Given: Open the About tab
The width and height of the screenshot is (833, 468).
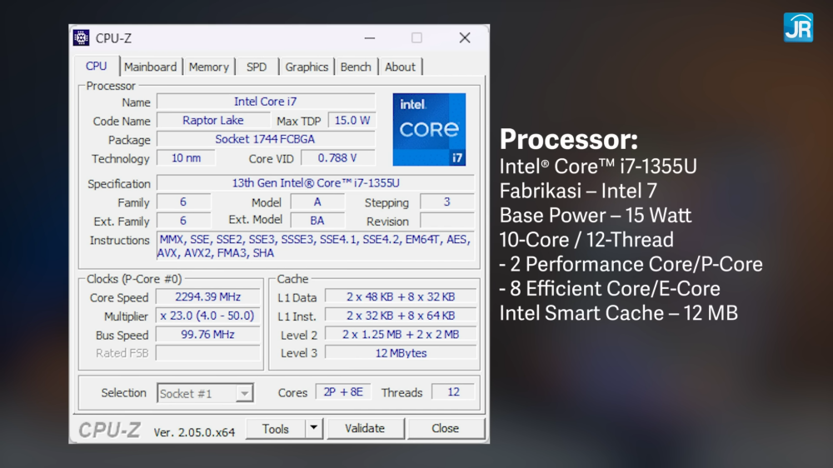Looking at the screenshot, I should 400,67.
